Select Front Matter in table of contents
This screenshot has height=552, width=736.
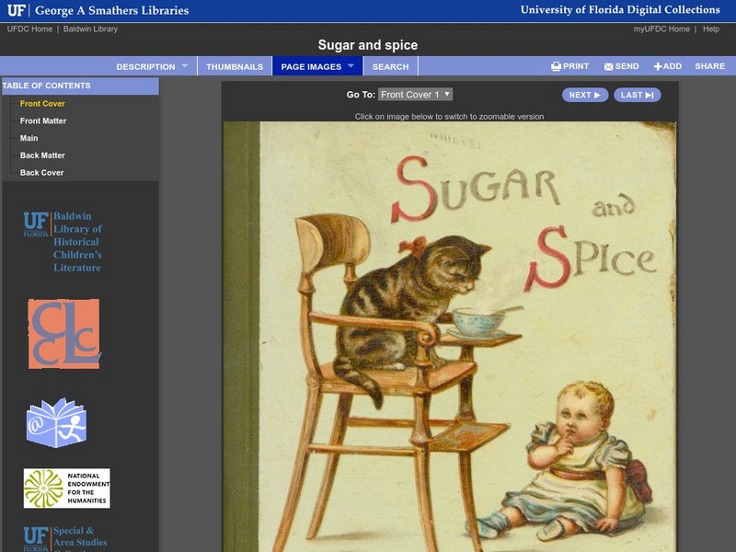[43, 121]
